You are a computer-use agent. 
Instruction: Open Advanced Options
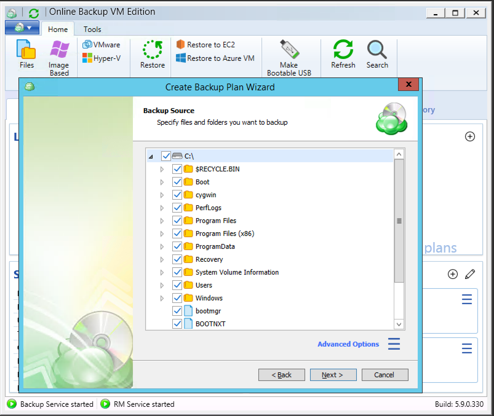(348, 344)
